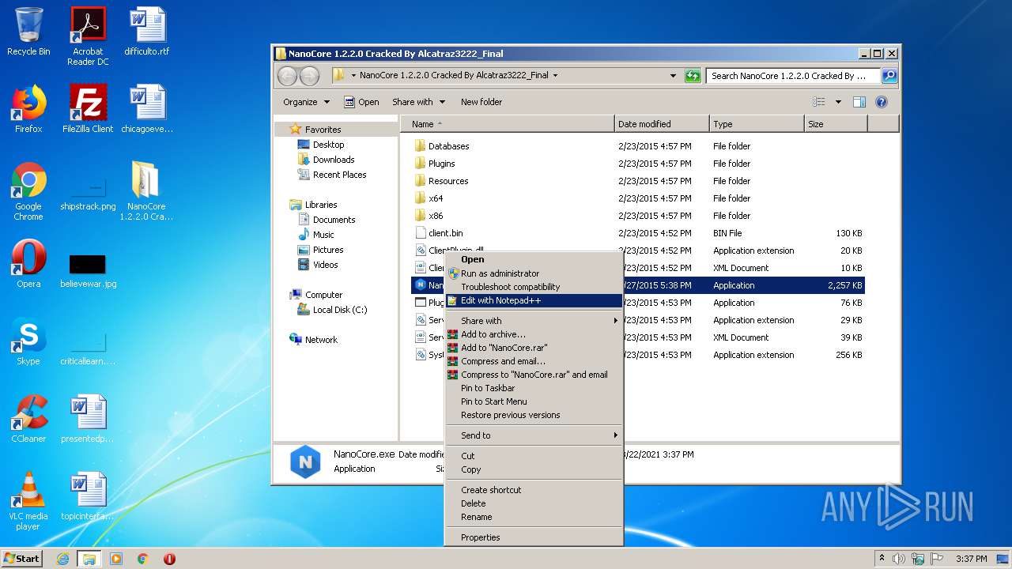Image resolution: width=1012 pixels, height=569 pixels.
Task: Show hidden system tray icons
Action: pyautogui.click(x=882, y=559)
